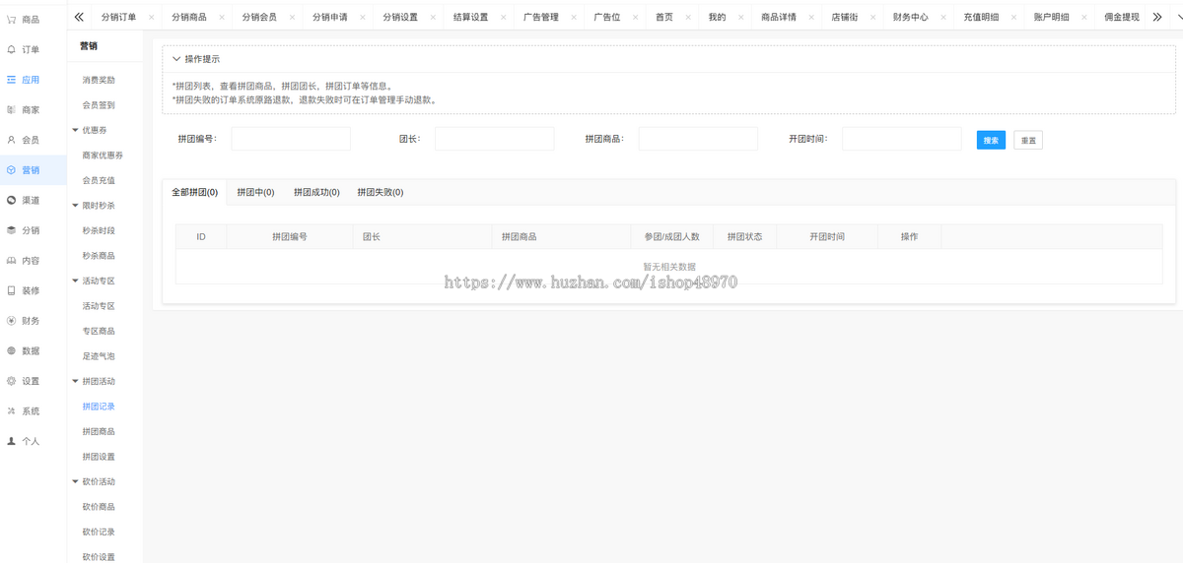Show 全部拼团(0) list tab

click(x=195, y=192)
